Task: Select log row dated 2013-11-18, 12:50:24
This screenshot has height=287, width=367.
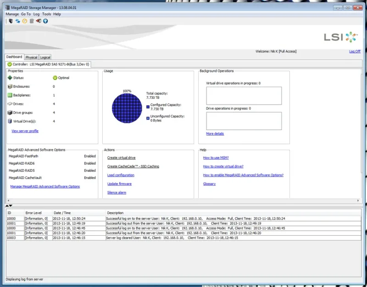Action: tap(184, 219)
